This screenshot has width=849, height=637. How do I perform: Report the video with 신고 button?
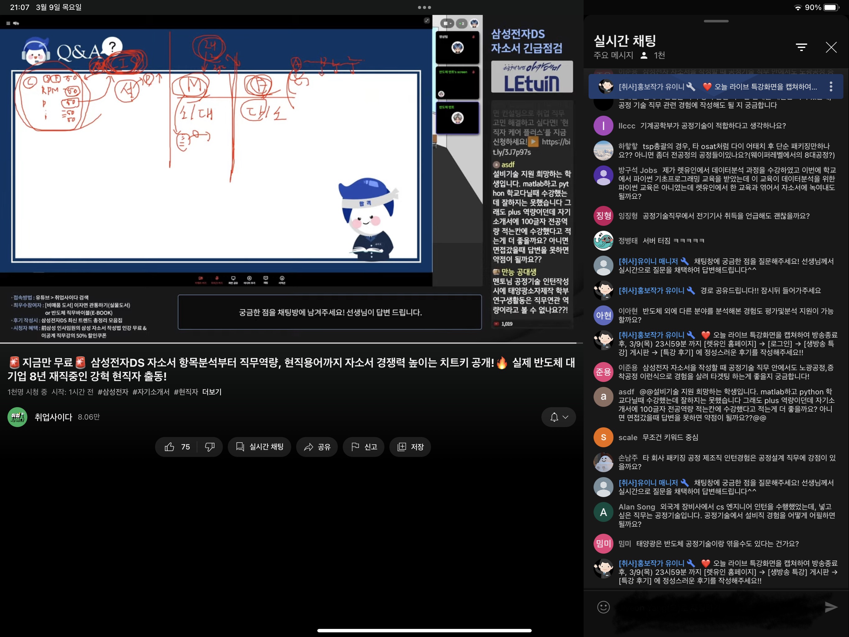364,446
